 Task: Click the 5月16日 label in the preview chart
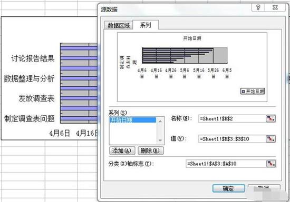(x=199, y=73)
